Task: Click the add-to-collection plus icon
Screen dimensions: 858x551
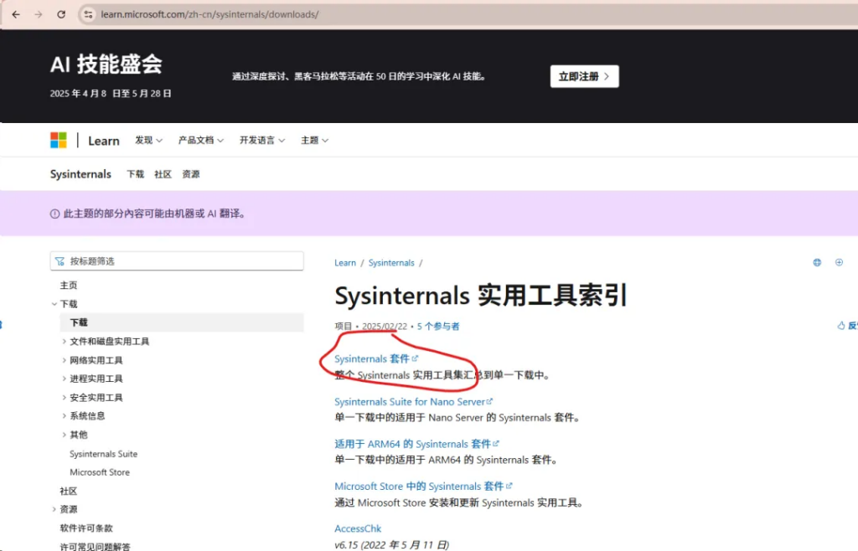Action: tap(839, 262)
